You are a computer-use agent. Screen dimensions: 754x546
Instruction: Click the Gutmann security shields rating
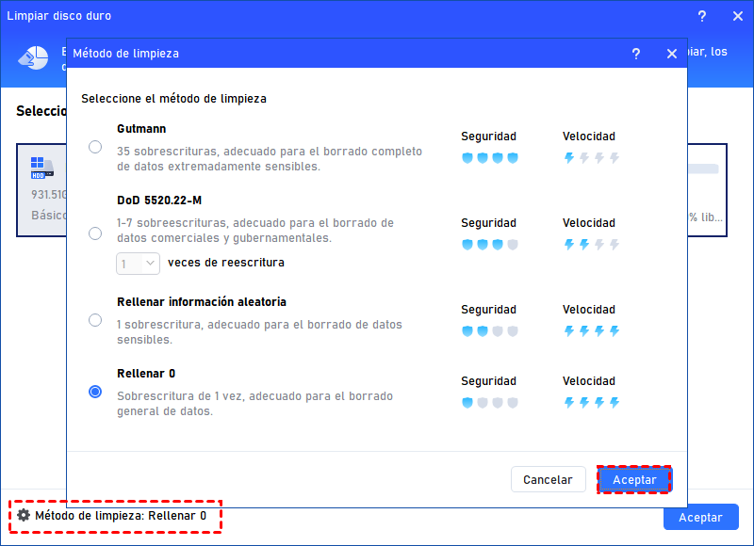(489, 158)
